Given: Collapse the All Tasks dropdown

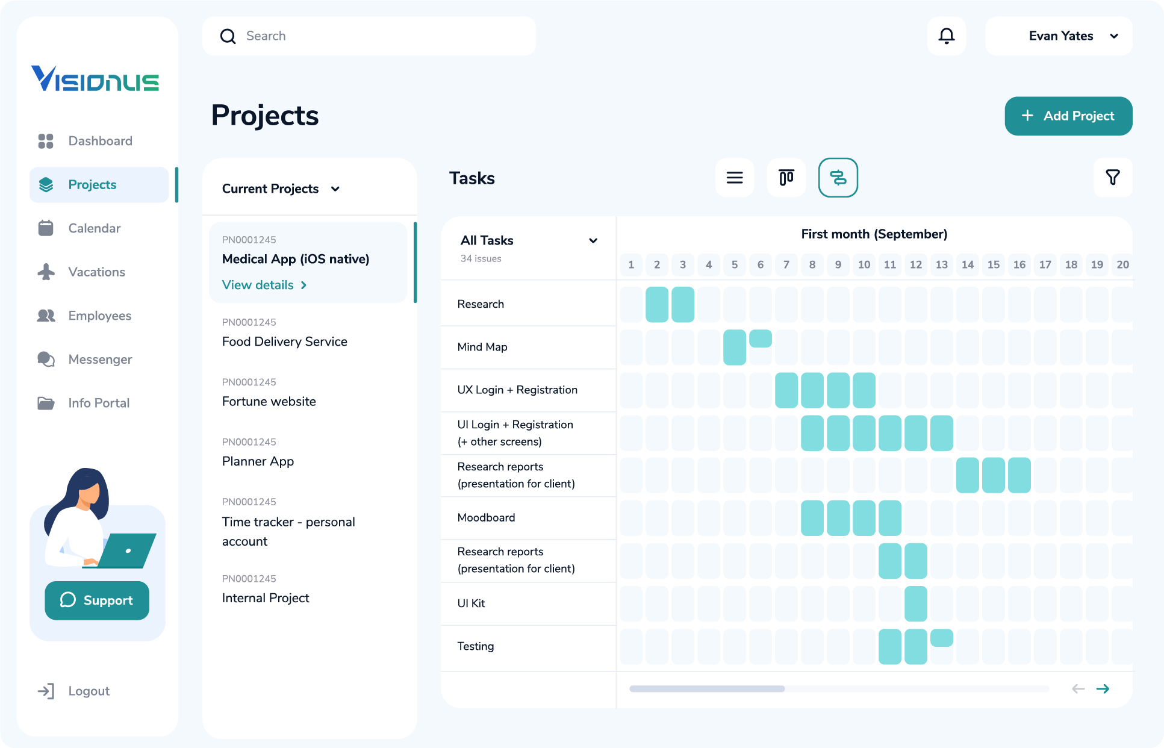Looking at the screenshot, I should (593, 240).
